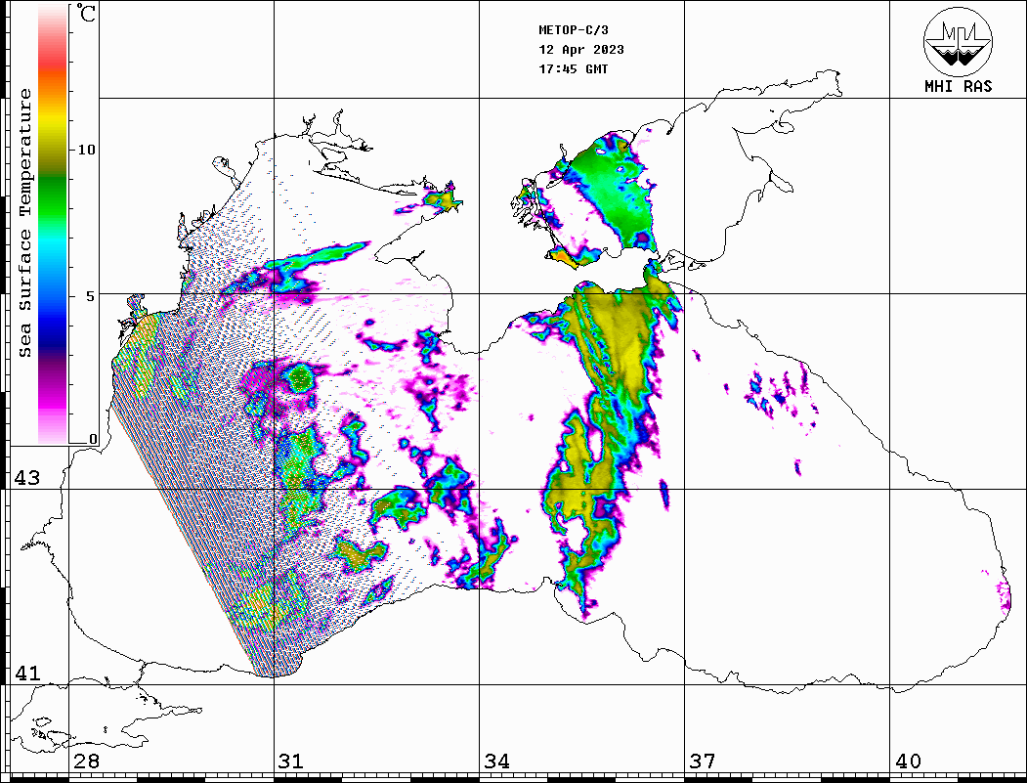Click the MHI RAS logo emblem
The width and height of the screenshot is (1027, 783).
pyautogui.click(x=958, y=41)
